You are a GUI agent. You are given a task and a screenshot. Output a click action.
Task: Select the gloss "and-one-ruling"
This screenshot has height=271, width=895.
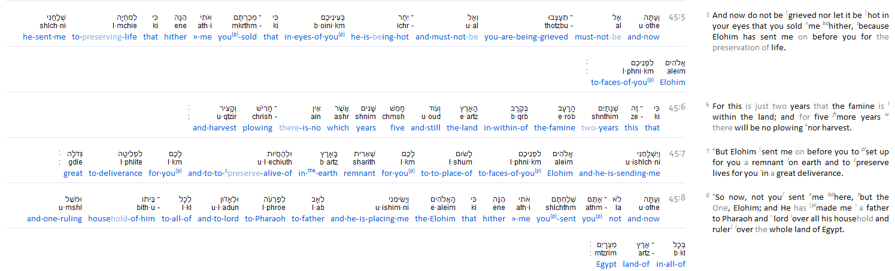pos(54,219)
